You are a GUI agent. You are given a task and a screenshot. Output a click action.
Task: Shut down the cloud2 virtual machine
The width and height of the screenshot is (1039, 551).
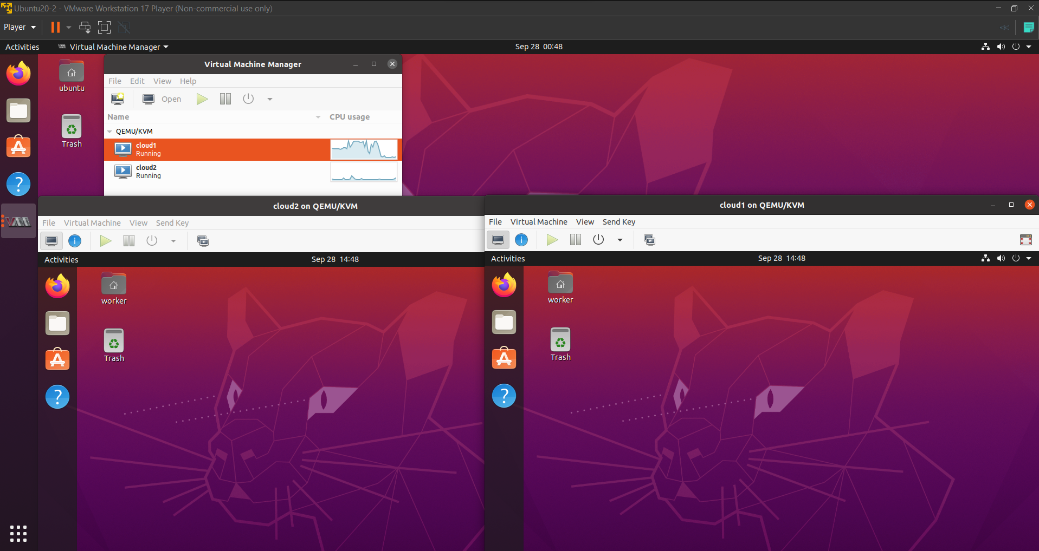coord(152,241)
